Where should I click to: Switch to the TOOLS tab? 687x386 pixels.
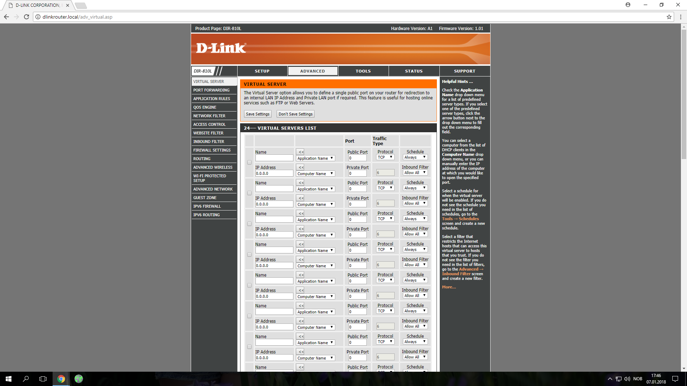tap(363, 71)
